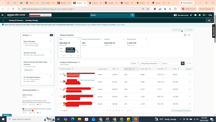Screen dimensions: 216x122
Task: Click Global Snapshot customize settings icon
Action: coord(189,35)
